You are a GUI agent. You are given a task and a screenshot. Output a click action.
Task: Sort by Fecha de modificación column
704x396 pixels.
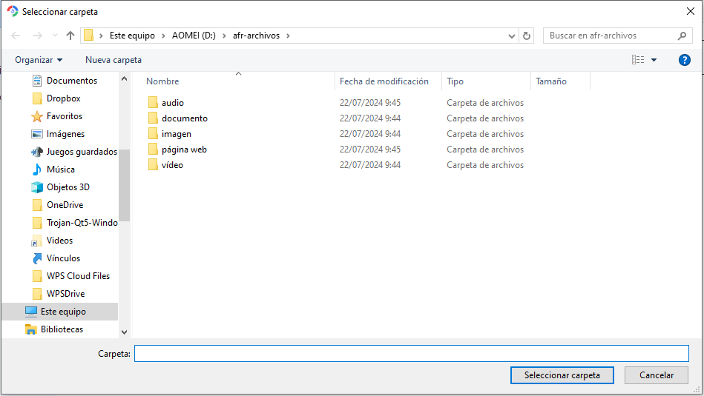pyautogui.click(x=384, y=81)
